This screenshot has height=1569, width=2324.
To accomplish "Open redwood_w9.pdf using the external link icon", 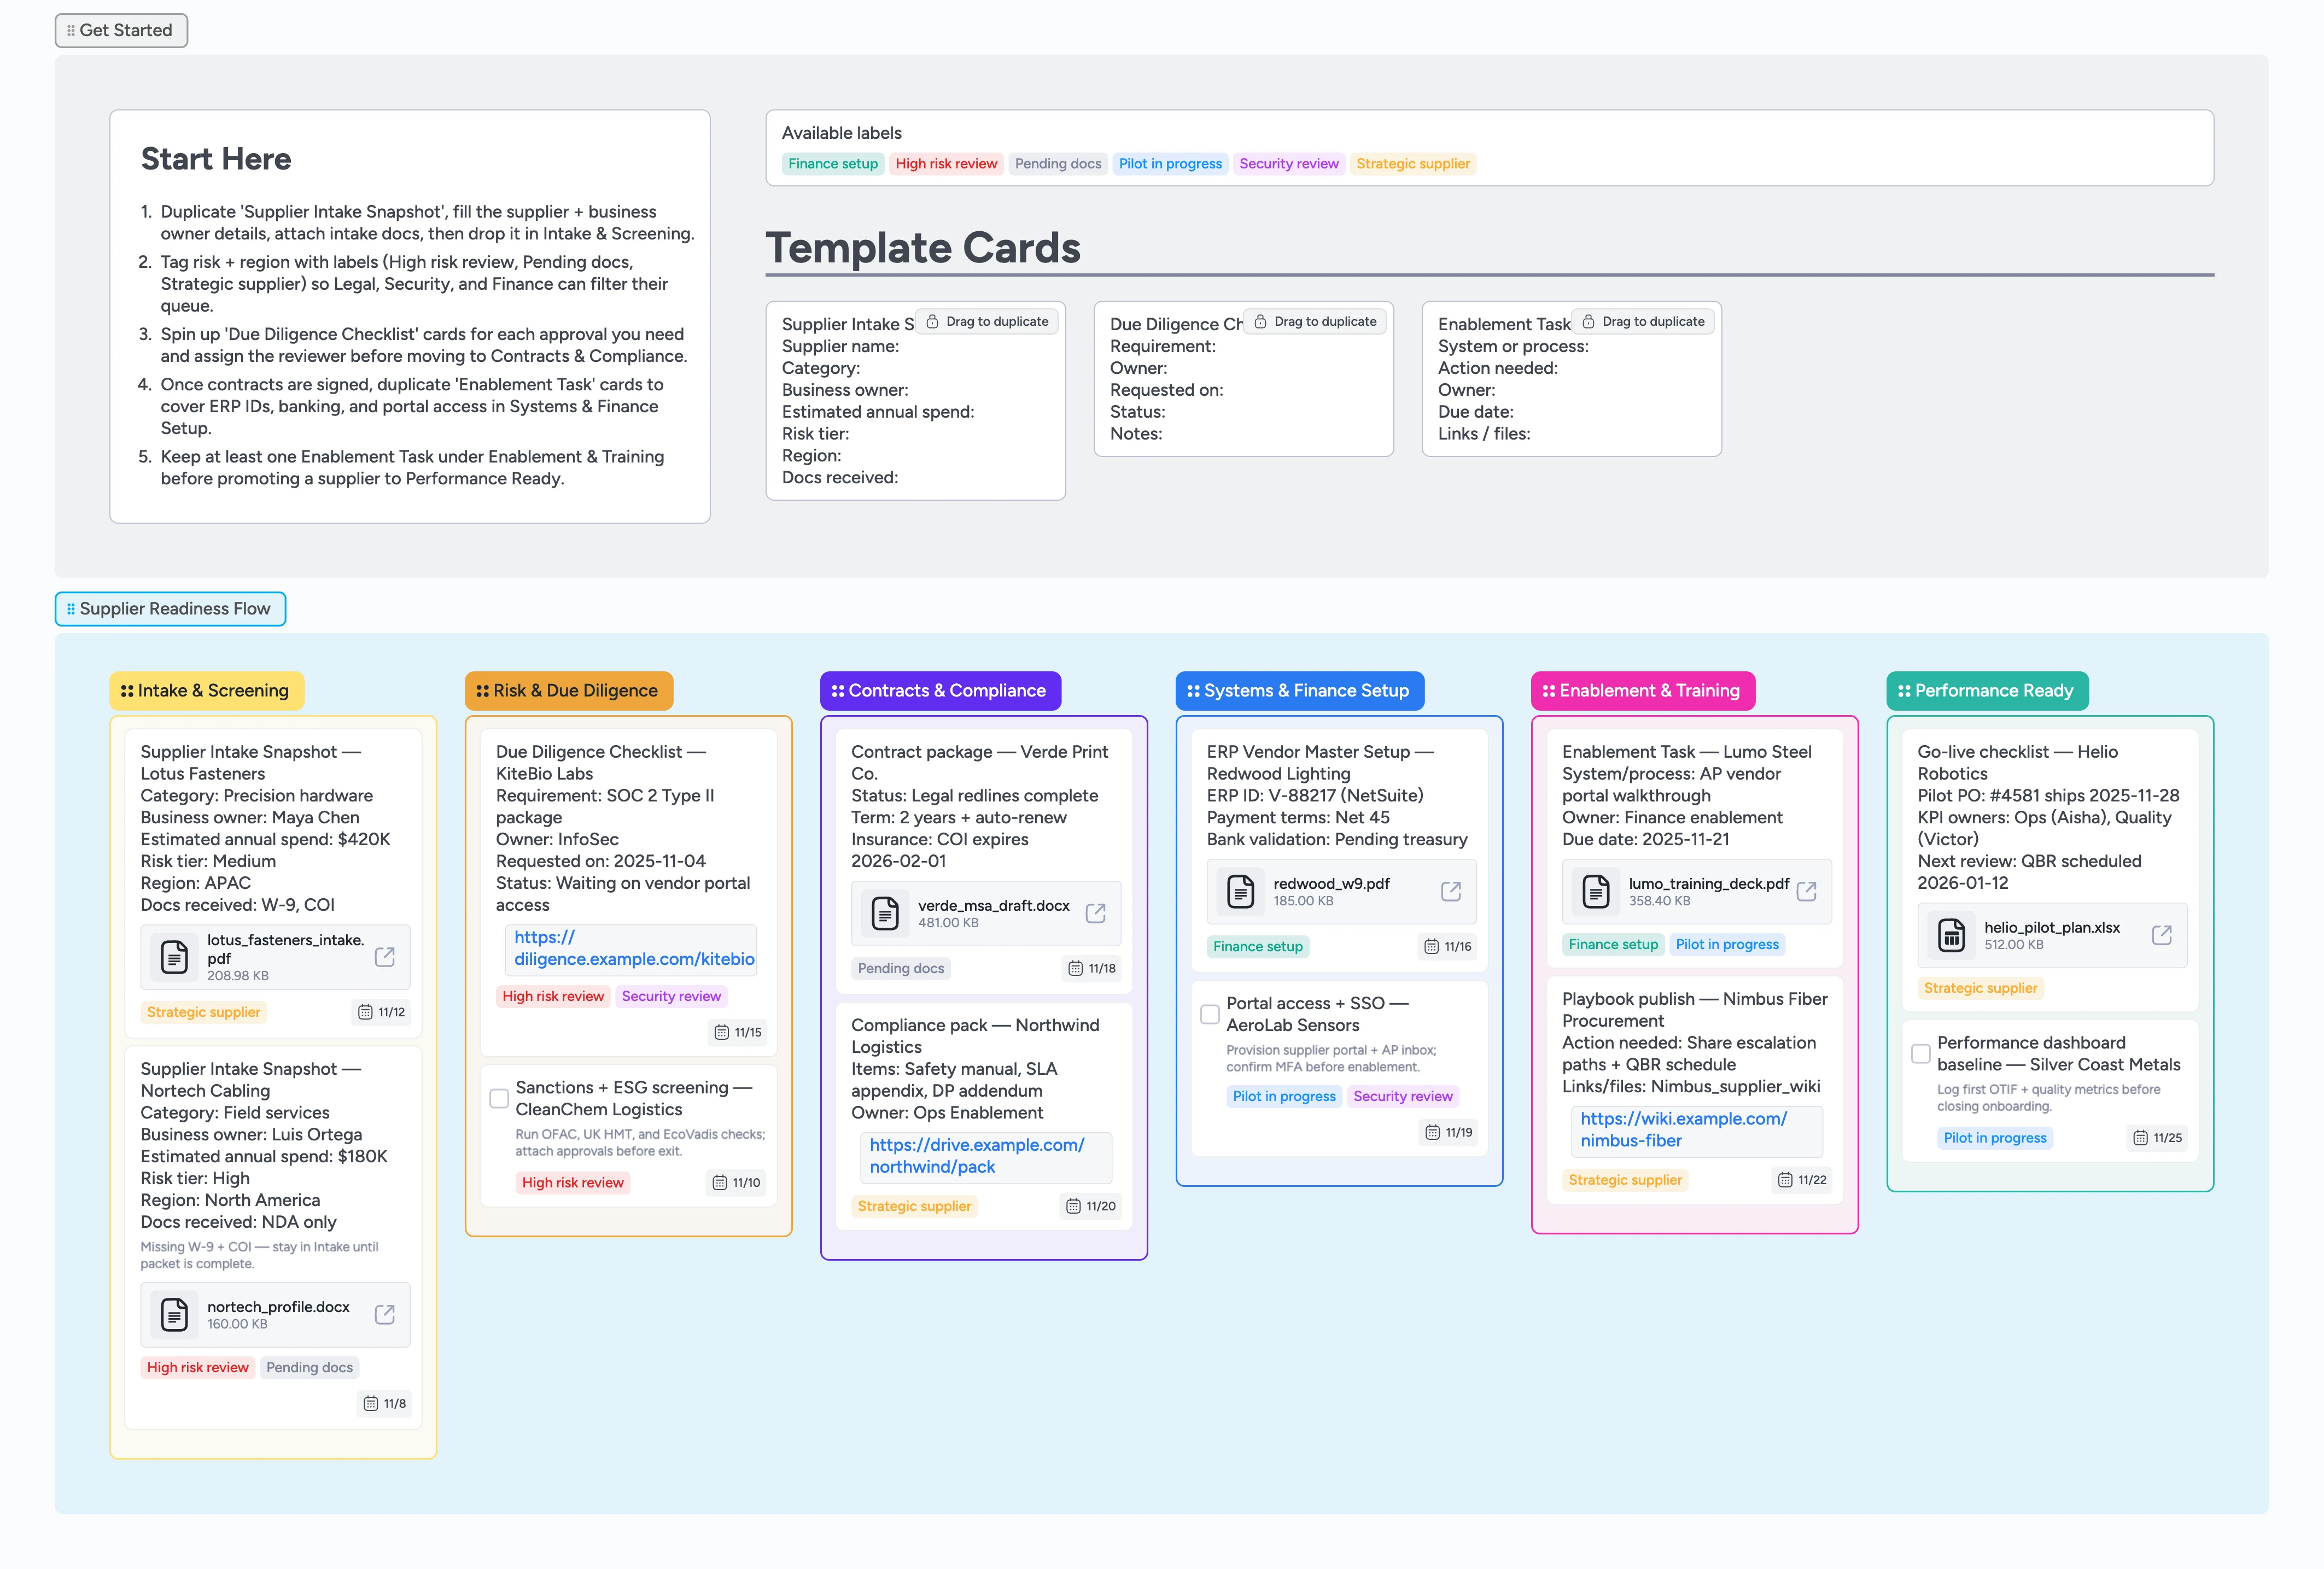I will pyautogui.click(x=1451, y=891).
